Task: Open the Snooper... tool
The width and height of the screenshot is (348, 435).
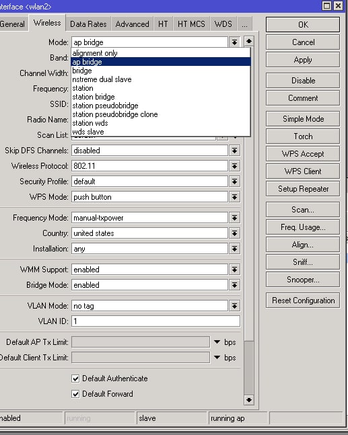Action: click(x=303, y=280)
